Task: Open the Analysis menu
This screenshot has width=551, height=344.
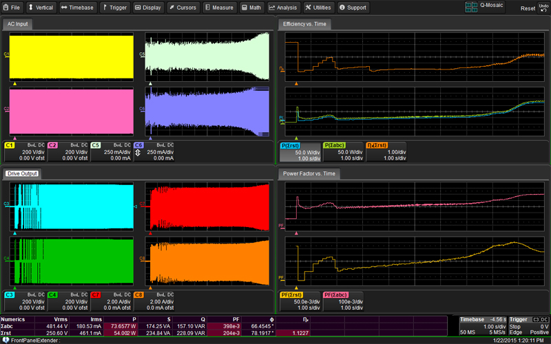Action: (x=283, y=8)
